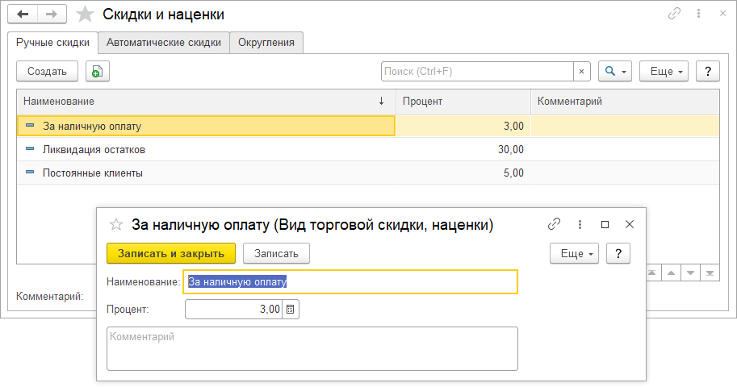Clear the search field with X
The image size is (737, 387).
click(x=582, y=72)
